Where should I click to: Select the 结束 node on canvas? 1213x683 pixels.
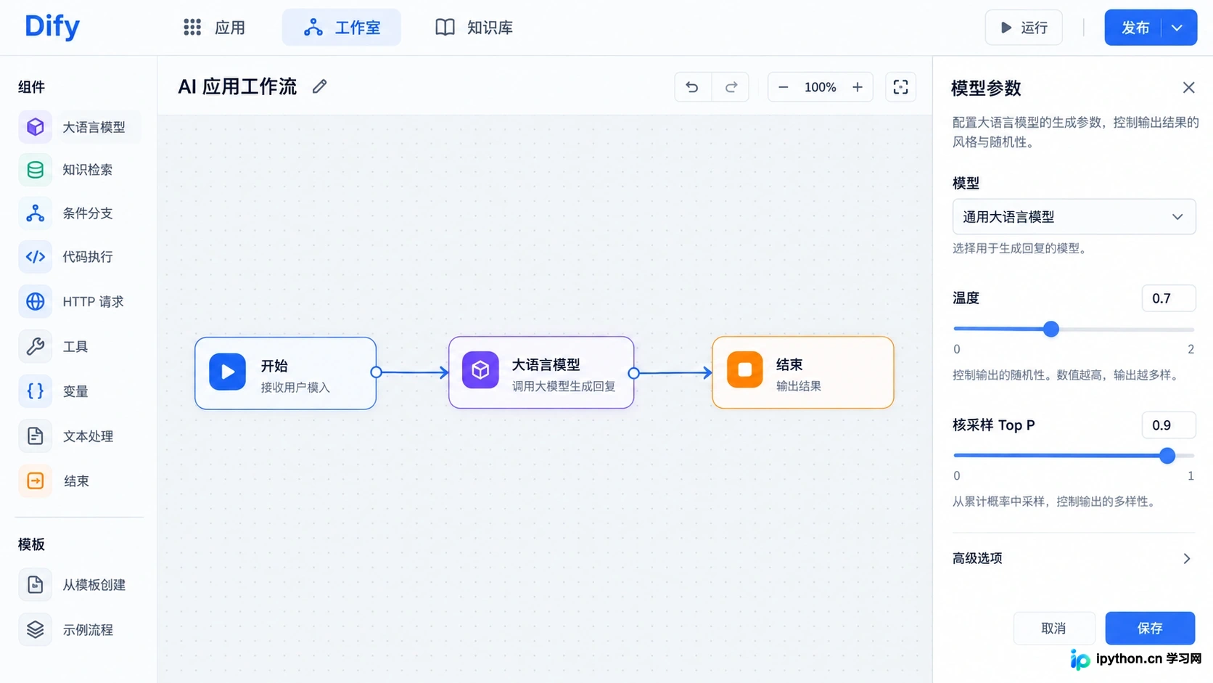[803, 372]
